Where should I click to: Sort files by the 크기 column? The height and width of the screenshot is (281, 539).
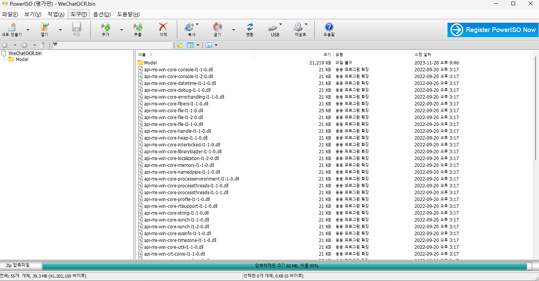[x=325, y=54]
